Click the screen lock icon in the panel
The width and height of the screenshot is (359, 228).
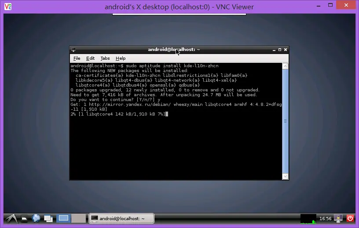coord(338,218)
